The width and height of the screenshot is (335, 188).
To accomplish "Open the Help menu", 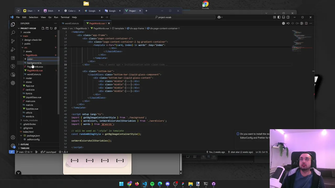I will pyautogui.click(x=74, y=17).
